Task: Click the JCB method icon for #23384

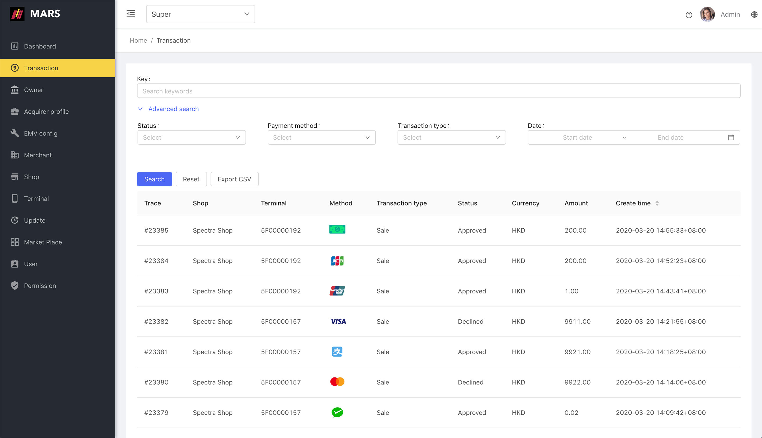Action: coord(337,261)
